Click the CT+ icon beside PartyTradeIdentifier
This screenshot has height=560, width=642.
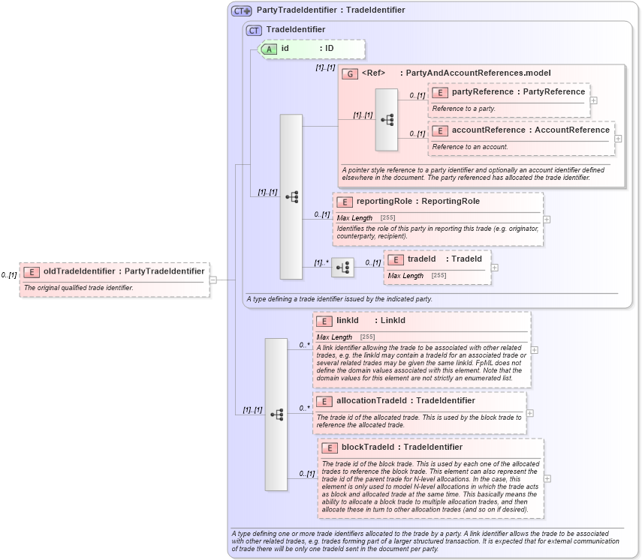click(241, 10)
